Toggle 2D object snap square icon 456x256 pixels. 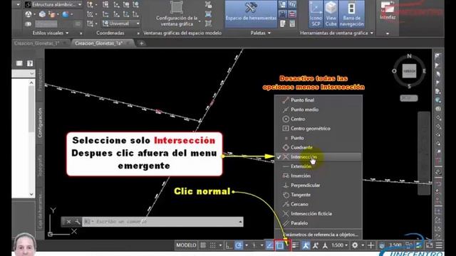point(280,245)
